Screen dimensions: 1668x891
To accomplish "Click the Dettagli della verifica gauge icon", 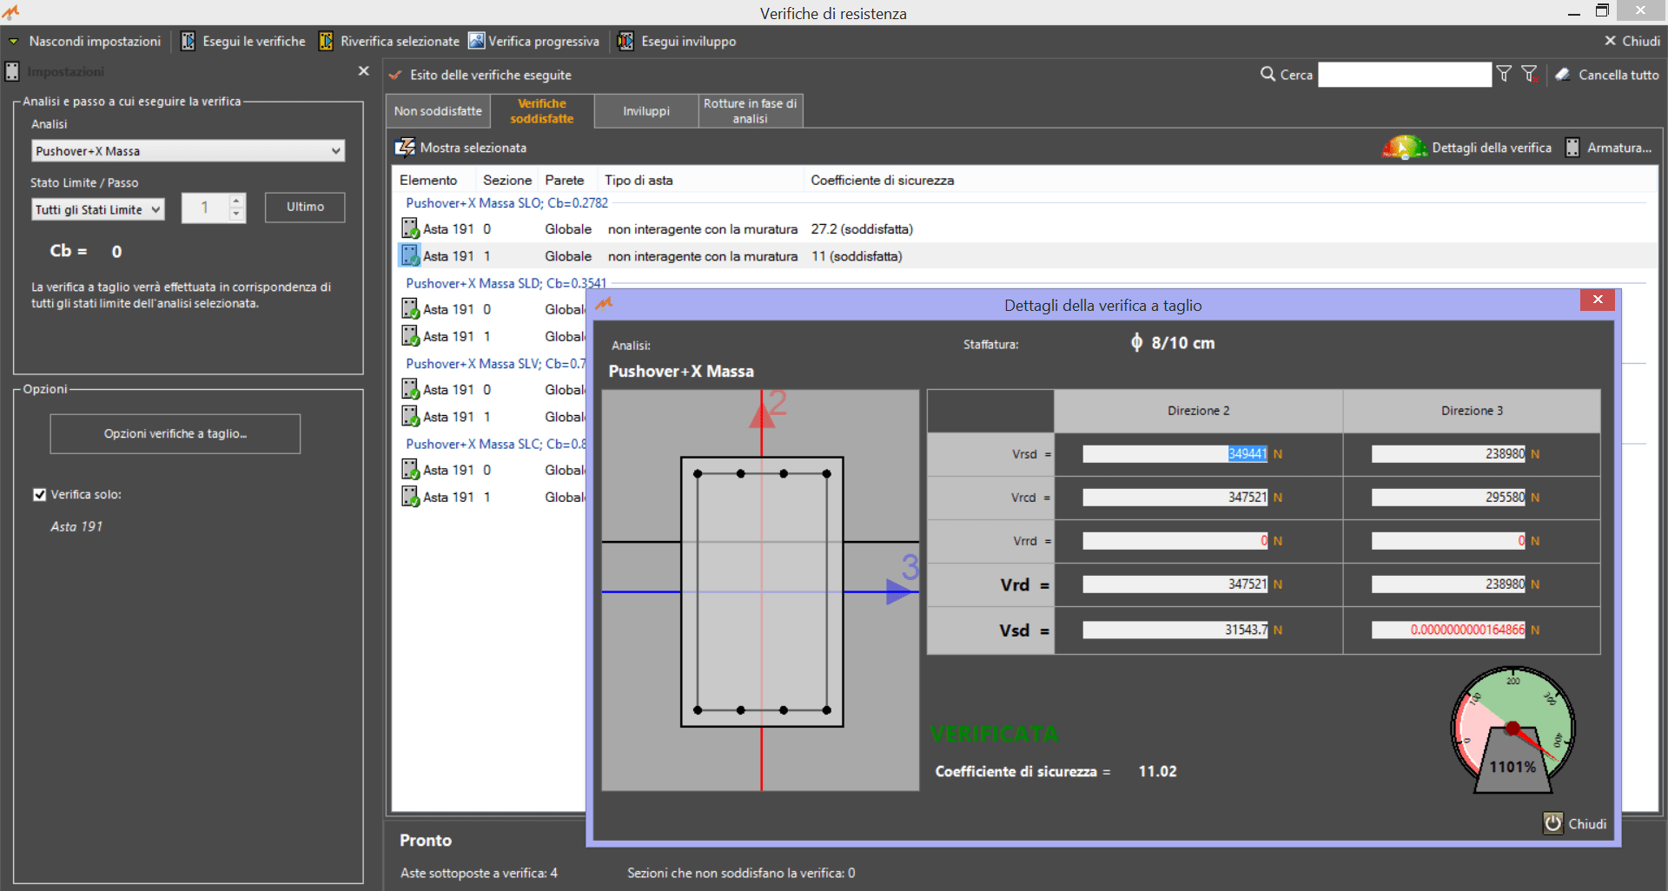I will 1404,148.
